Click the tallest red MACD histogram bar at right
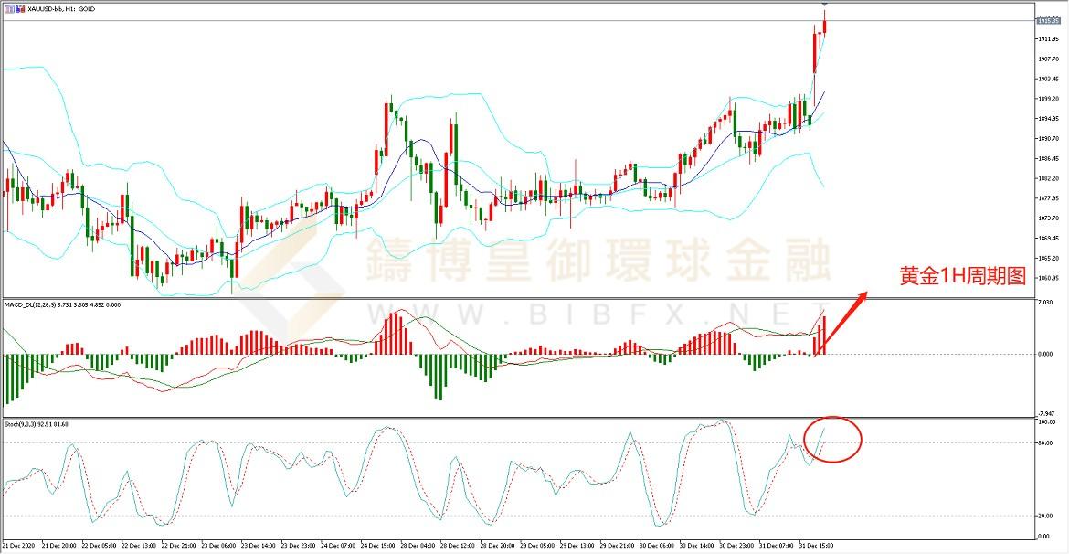The image size is (1069, 554). [x=823, y=335]
